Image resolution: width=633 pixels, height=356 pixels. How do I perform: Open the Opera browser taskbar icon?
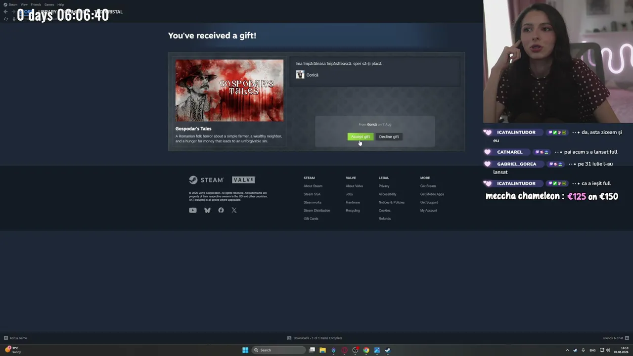(345, 350)
